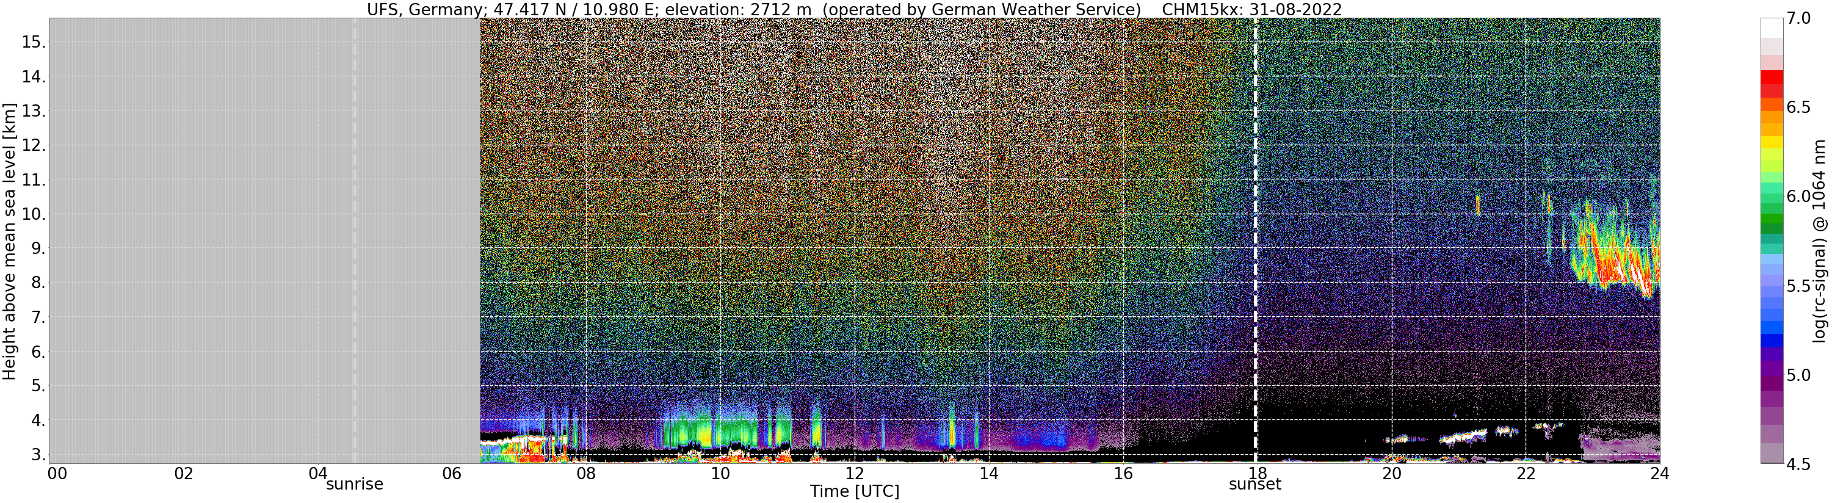Viewport: 1832px width, 503px height.
Task: Click the '22' time axis tick label
Action: 1526,474
